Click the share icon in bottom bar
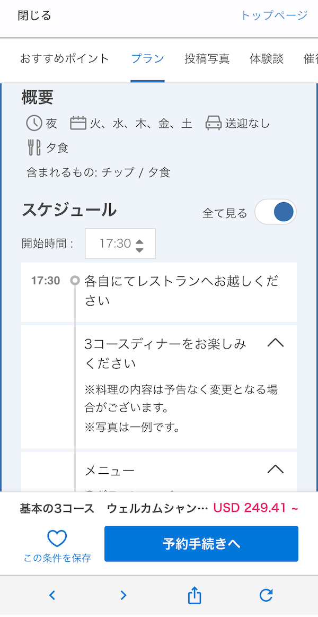Image resolution: width=318 pixels, height=617 pixels. (x=194, y=595)
